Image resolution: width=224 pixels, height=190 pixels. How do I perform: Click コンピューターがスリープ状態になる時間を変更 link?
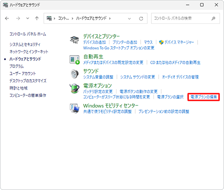[116, 97]
